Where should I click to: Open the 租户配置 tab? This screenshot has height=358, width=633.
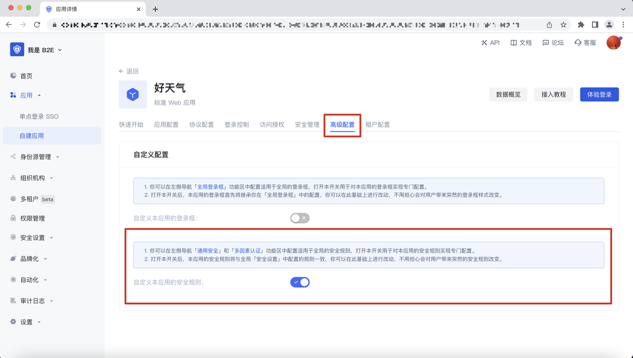pos(378,124)
